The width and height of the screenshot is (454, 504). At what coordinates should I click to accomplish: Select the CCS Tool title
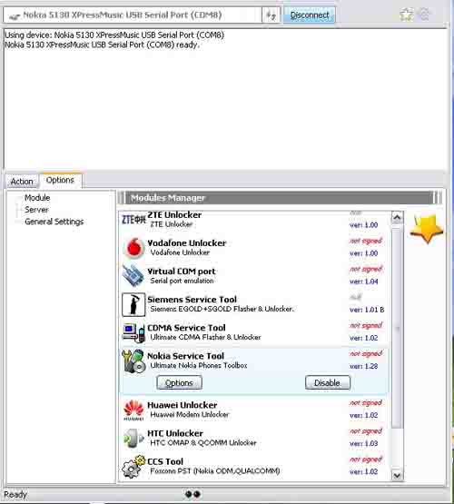click(x=165, y=461)
